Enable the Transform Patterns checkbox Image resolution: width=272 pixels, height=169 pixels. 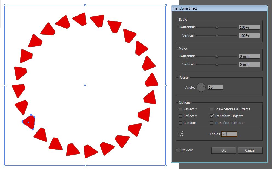click(212, 123)
